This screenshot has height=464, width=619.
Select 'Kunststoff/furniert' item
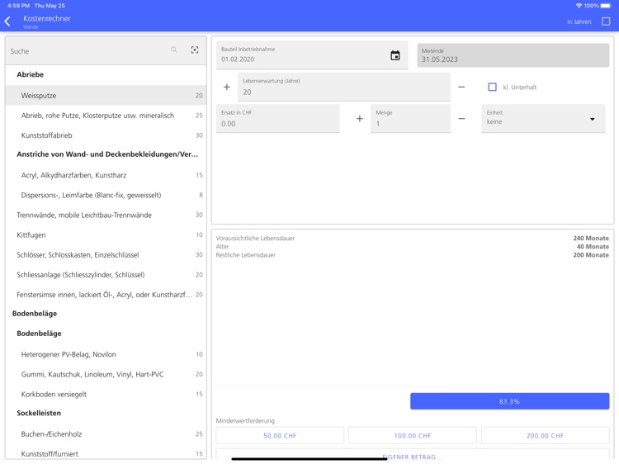point(106,454)
